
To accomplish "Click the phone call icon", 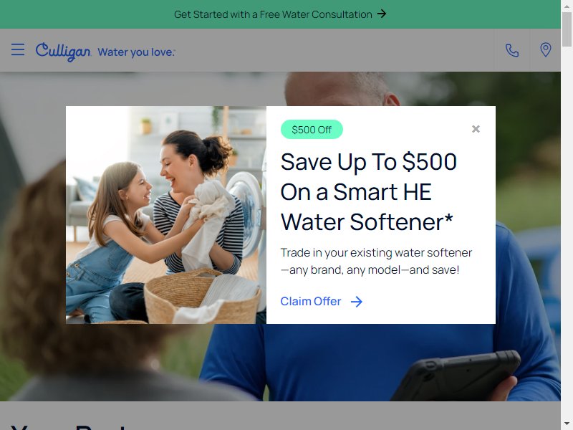I will (x=511, y=50).
